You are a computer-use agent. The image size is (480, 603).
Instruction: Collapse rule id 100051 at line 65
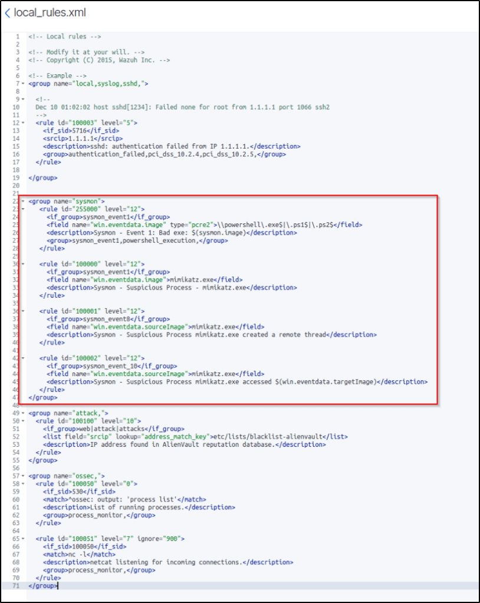pyautogui.click(x=23, y=538)
